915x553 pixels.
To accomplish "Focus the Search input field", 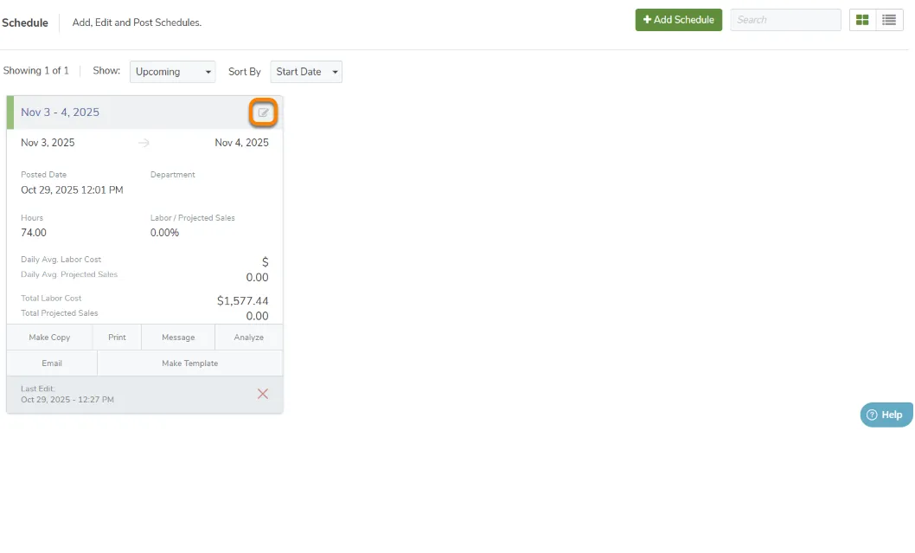I will click(x=785, y=20).
